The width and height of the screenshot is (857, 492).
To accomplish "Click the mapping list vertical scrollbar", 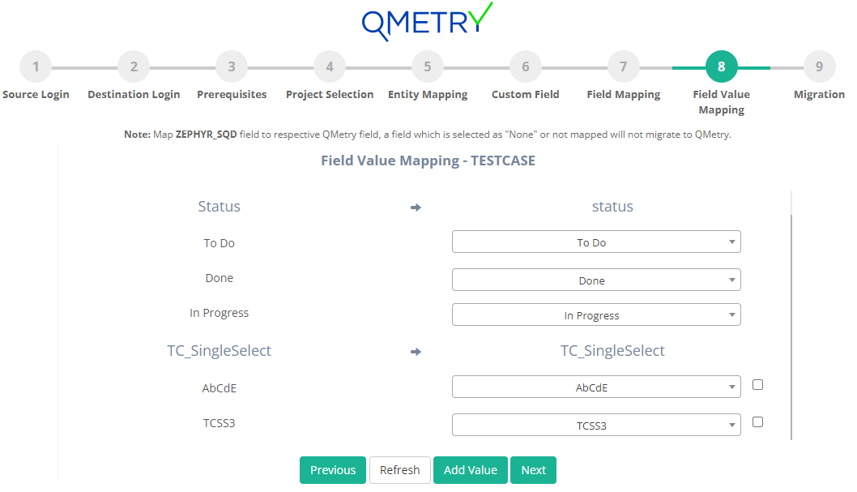I will pos(791,327).
